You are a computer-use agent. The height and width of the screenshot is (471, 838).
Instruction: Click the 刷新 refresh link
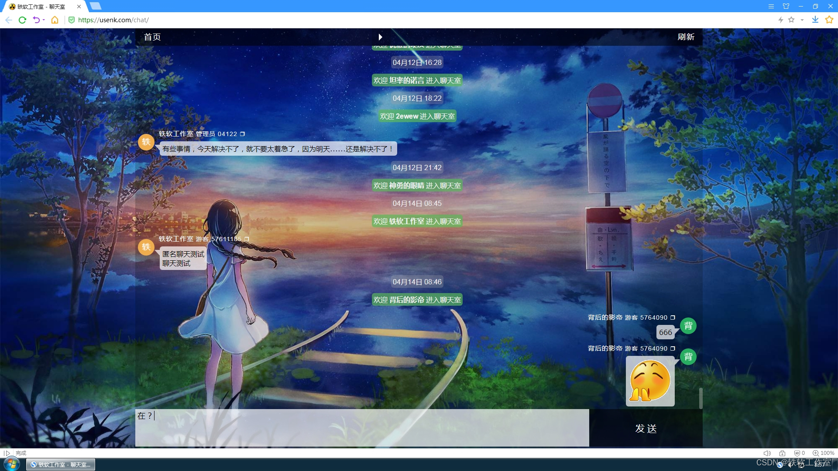[686, 37]
